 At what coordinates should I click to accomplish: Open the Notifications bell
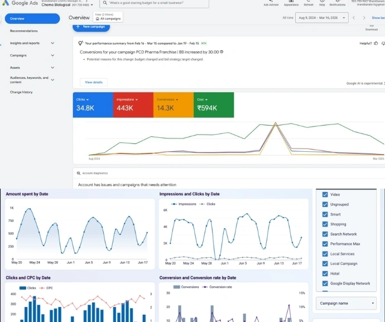337,2
